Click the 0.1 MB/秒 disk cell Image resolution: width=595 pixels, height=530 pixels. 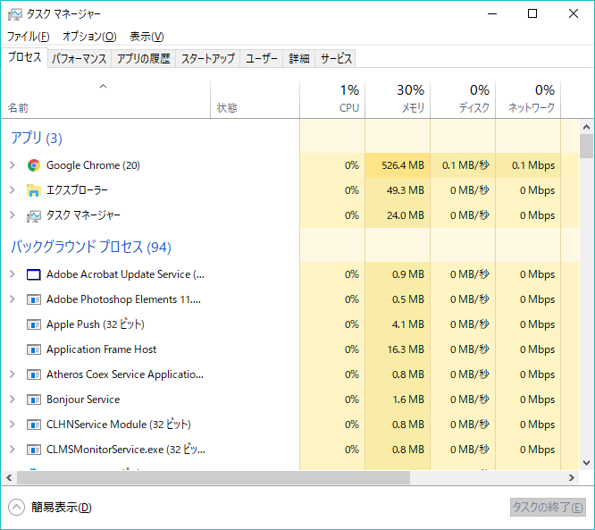pos(463,165)
